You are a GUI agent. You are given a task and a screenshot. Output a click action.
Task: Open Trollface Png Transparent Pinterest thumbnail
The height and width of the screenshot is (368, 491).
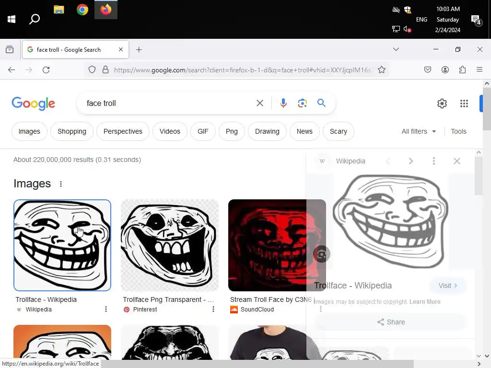click(x=169, y=245)
